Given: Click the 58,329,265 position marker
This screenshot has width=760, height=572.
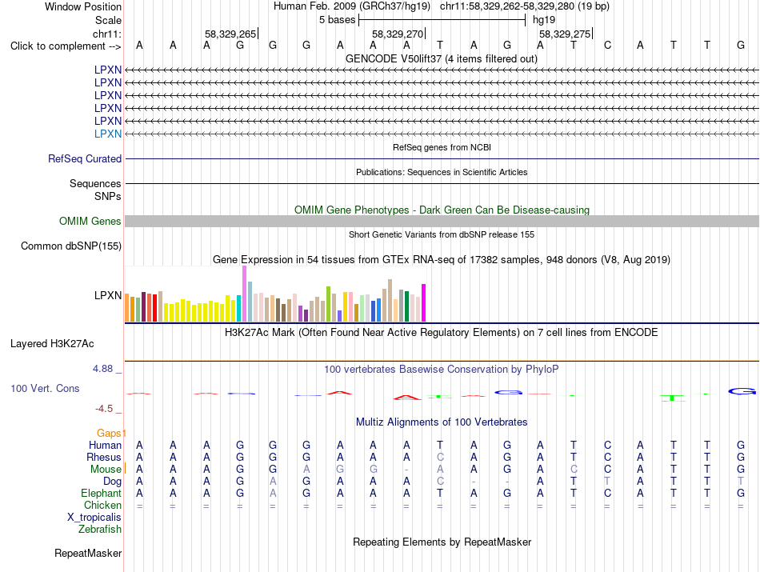Looking at the screenshot, I should click(230, 34).
